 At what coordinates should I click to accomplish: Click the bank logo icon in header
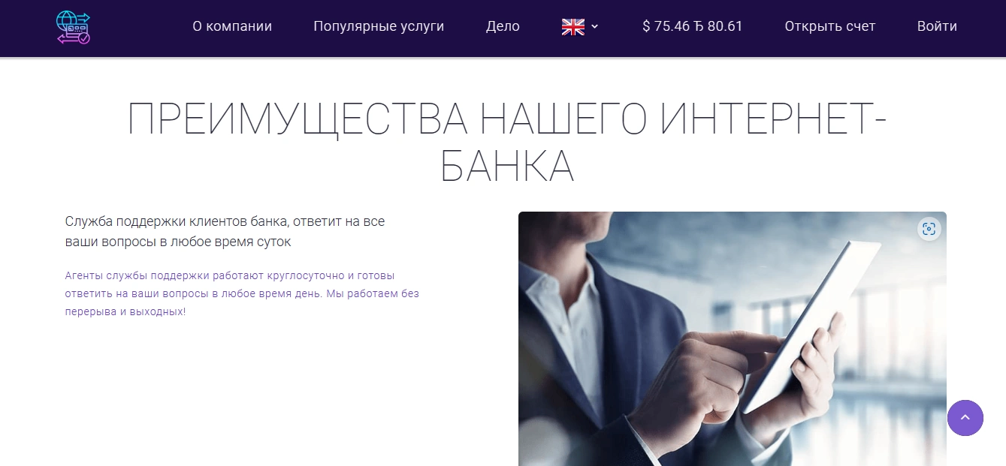point(73,28)
